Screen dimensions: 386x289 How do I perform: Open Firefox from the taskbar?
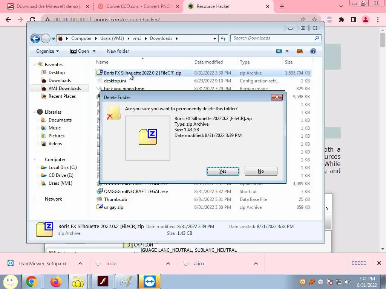point(56,281)
